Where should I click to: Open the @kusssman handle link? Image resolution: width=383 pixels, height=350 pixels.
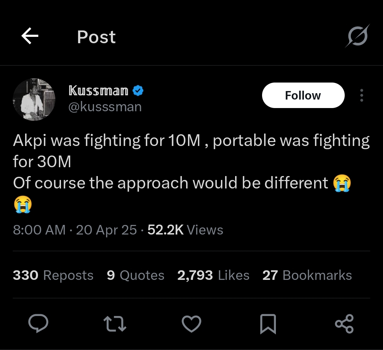[x=105, y=107]
